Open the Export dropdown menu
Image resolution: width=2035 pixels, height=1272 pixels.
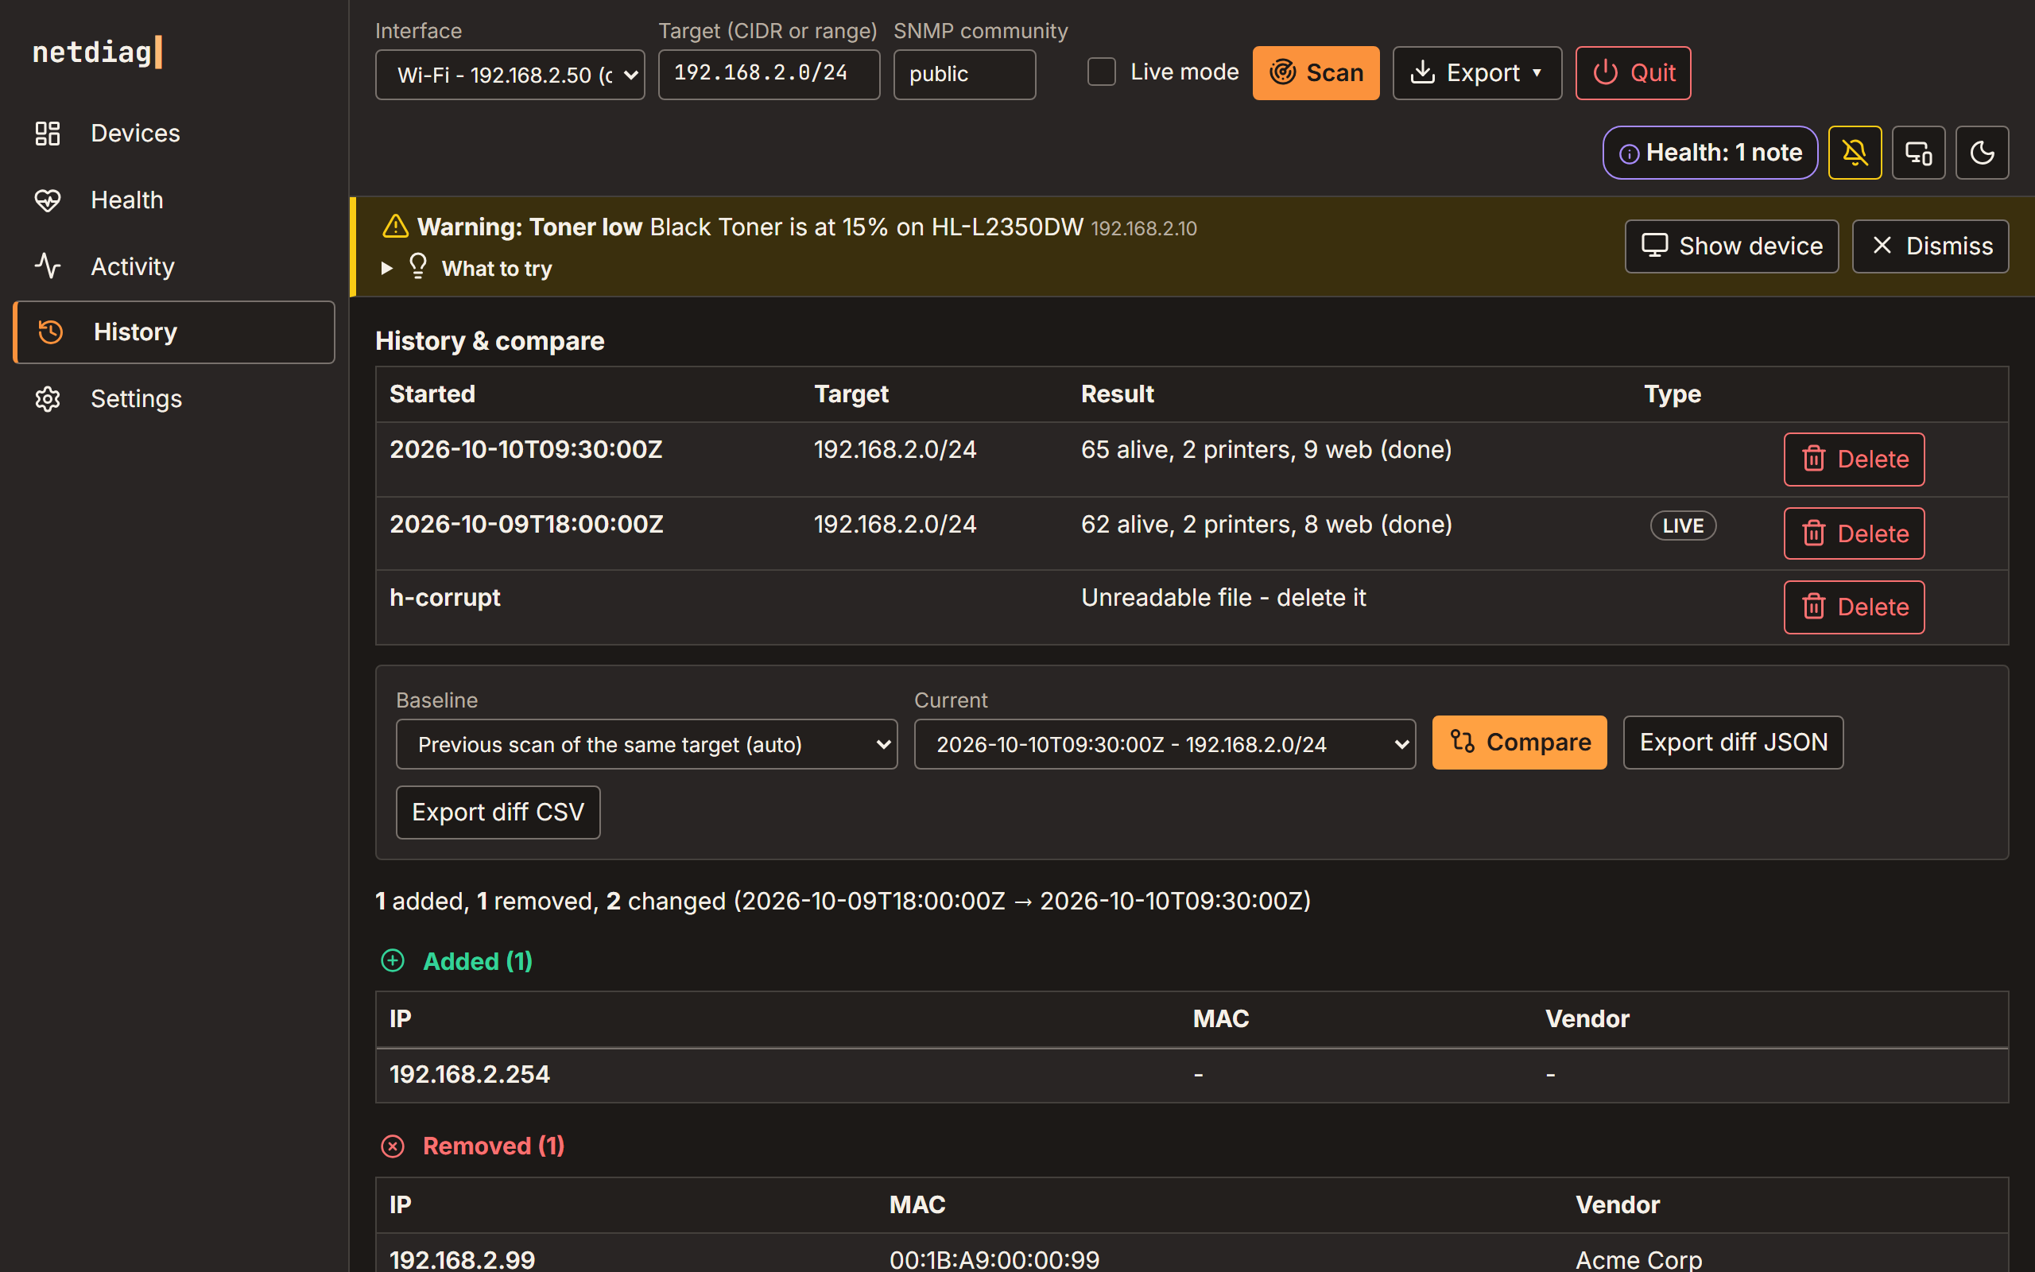click(1477, 73)
